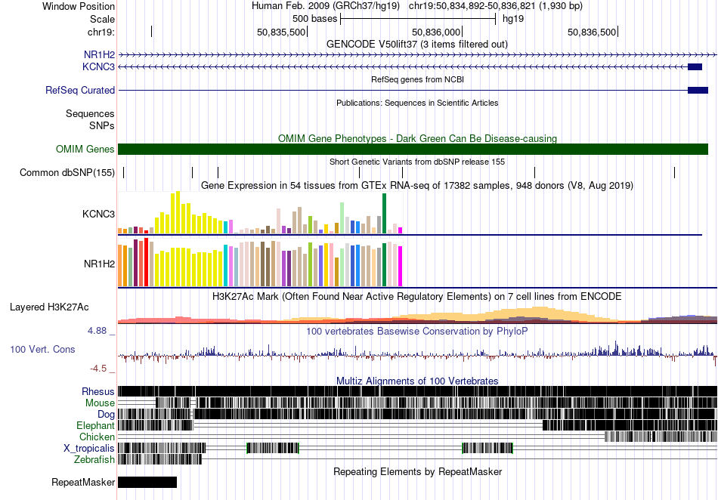This screenshot has height=500, width=718.
Task: Click the dark green OMIM Genes bar
Action: point(413,149)
